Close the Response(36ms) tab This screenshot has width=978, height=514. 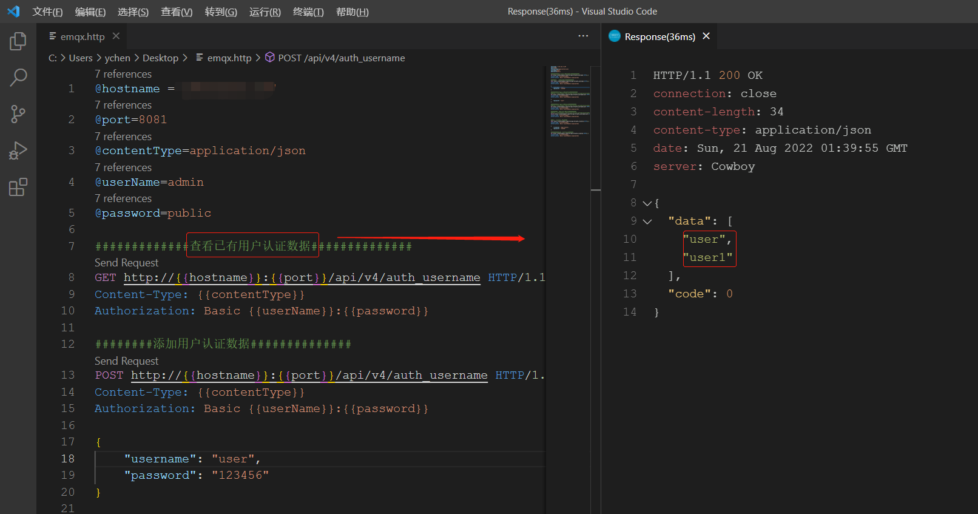pos(706,36)
